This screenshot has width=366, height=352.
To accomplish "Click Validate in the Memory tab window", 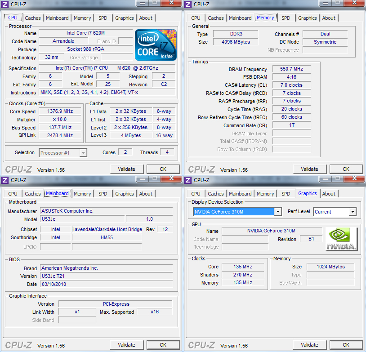I will [x=309, y=169].
